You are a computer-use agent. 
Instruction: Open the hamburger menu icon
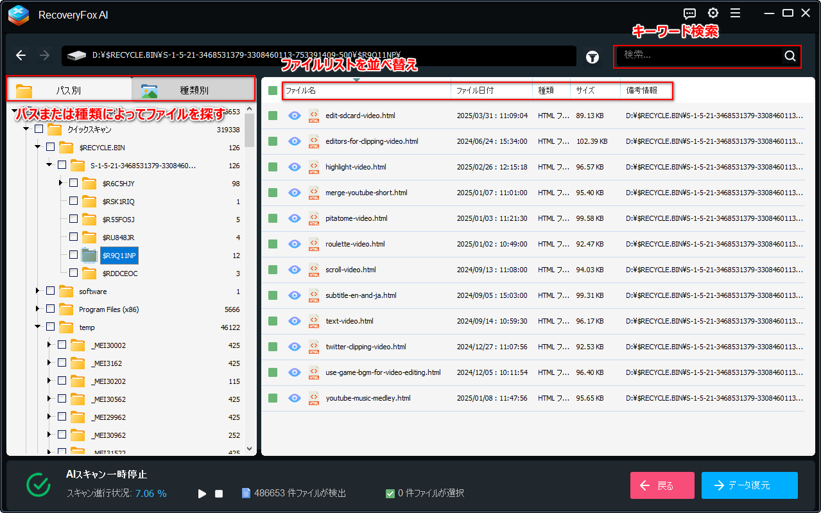point(736,13)
